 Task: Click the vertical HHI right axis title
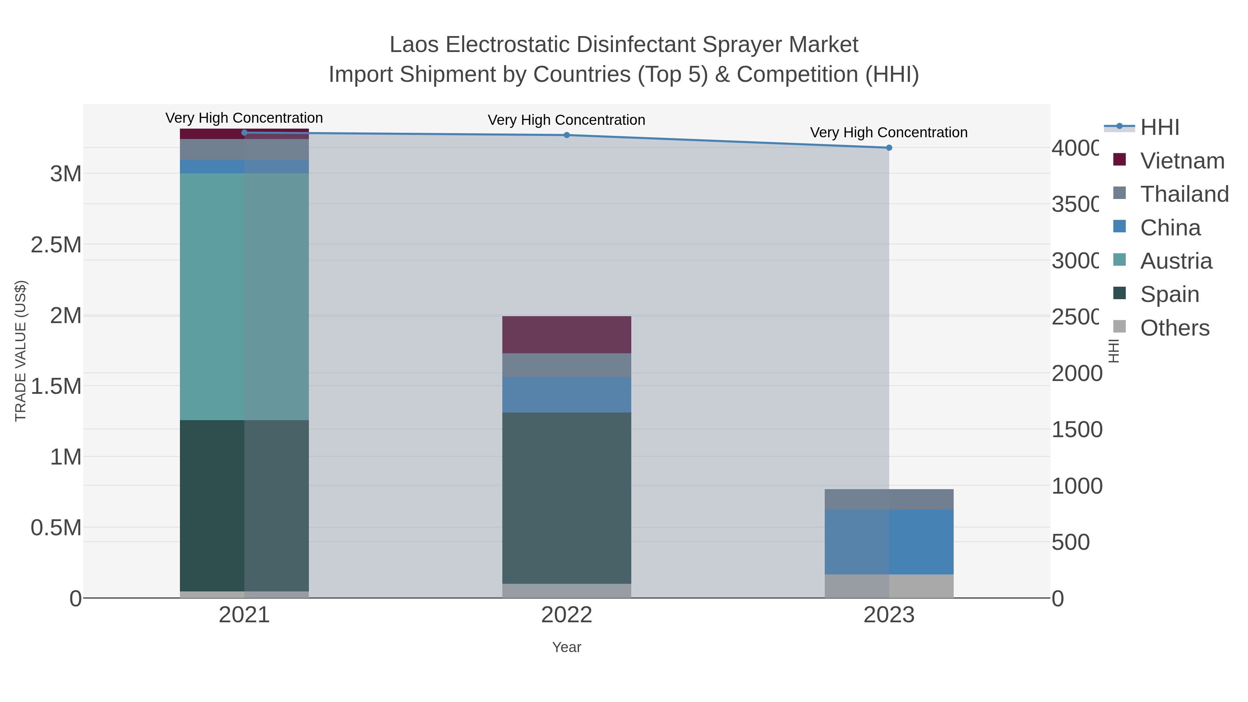pyautogui.click(x=1114, y=351)
